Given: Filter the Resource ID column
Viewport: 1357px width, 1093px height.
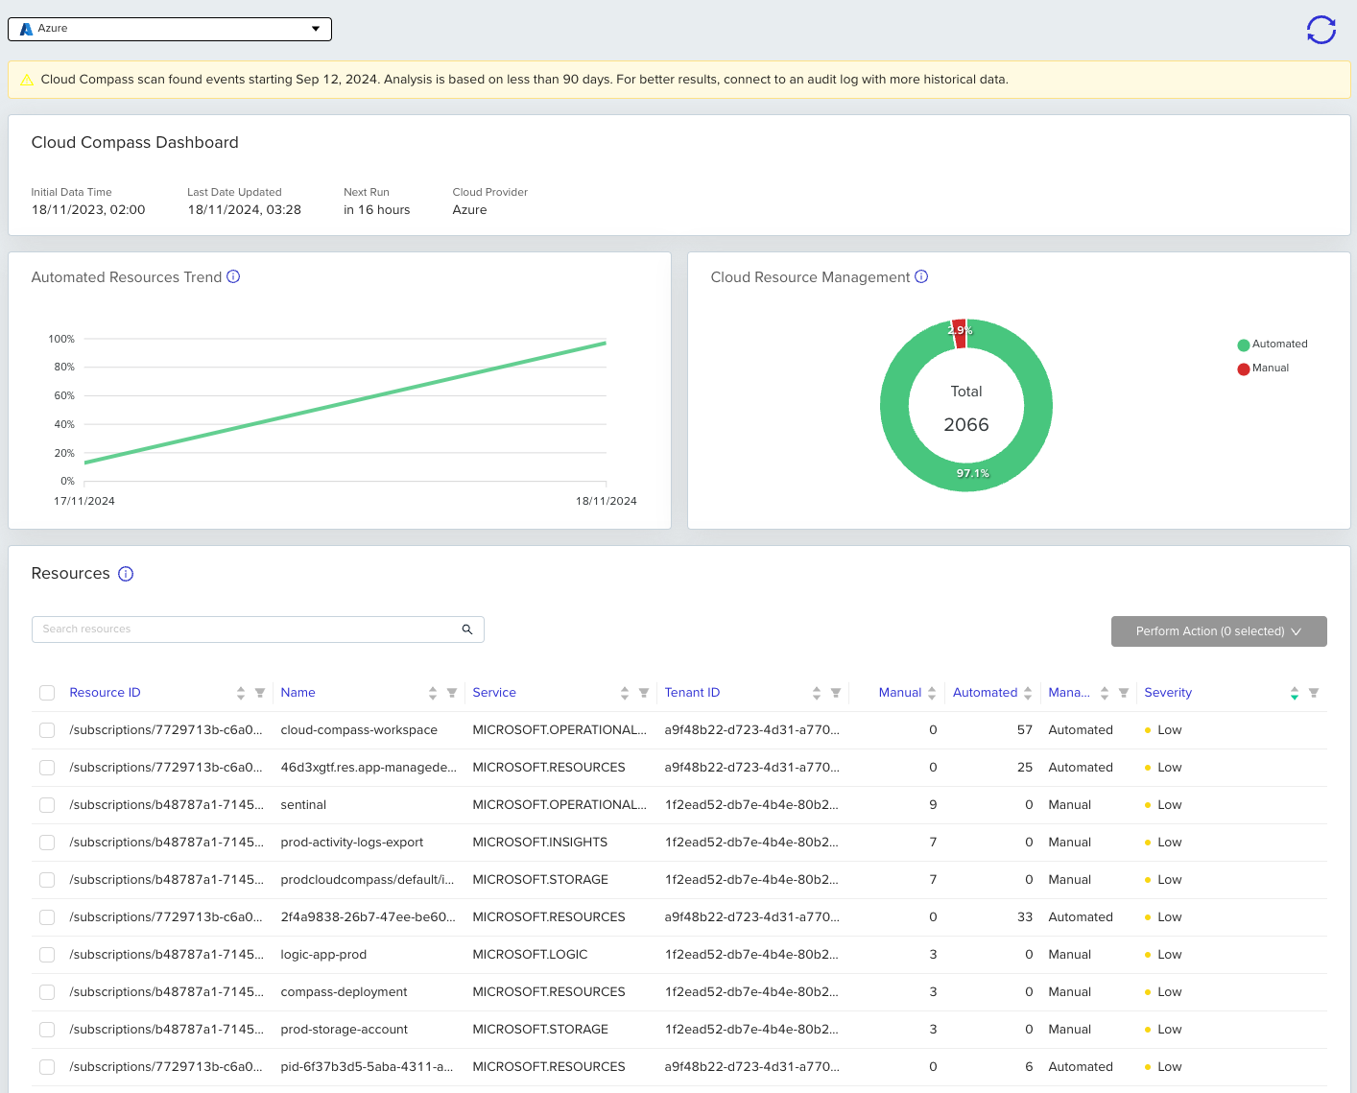Looking at the screenshot, I should pos(260,693).
